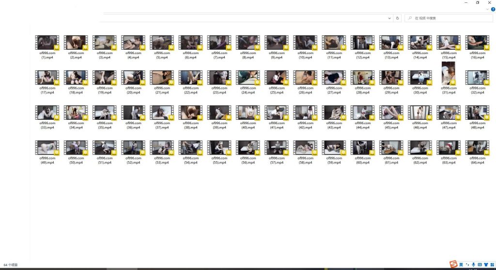The height and width of the screenshot is (270, 496).
Task: Expand the ribbon chevron below window controls
Action: (x=487, y=10)
